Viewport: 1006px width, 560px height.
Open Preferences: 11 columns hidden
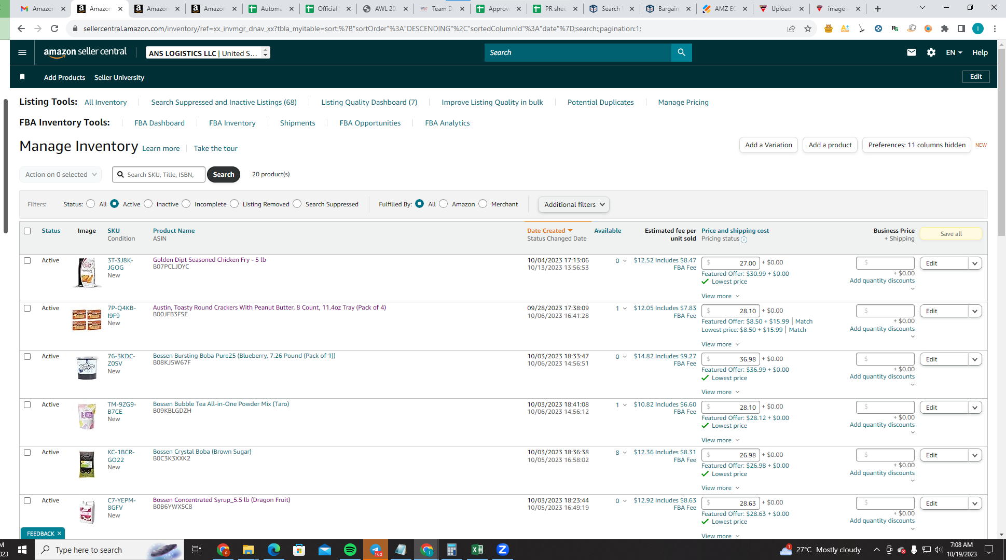(x=917, y=145)
